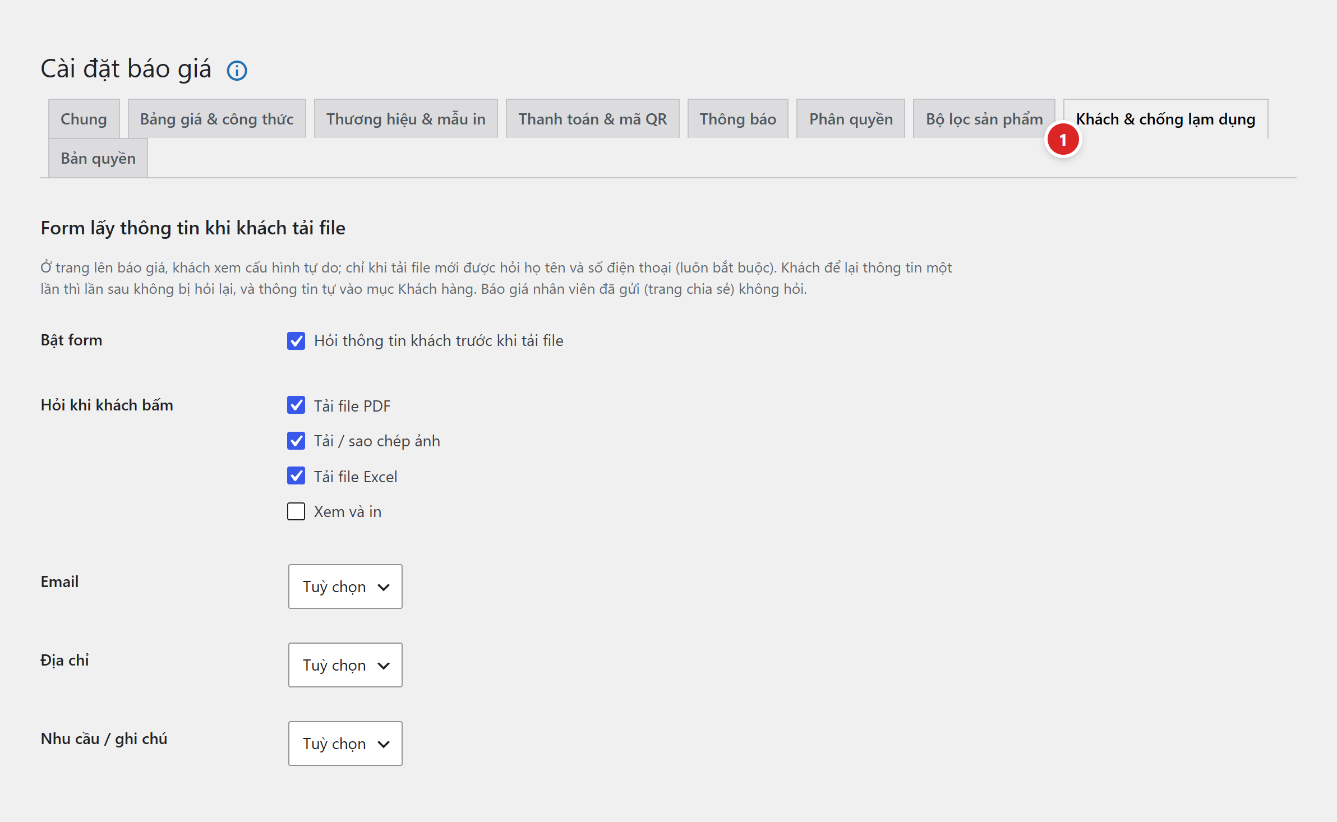The image size is (1337, 822).
Task: Enable the Xem và in checkbox
Action: point(296,511)
